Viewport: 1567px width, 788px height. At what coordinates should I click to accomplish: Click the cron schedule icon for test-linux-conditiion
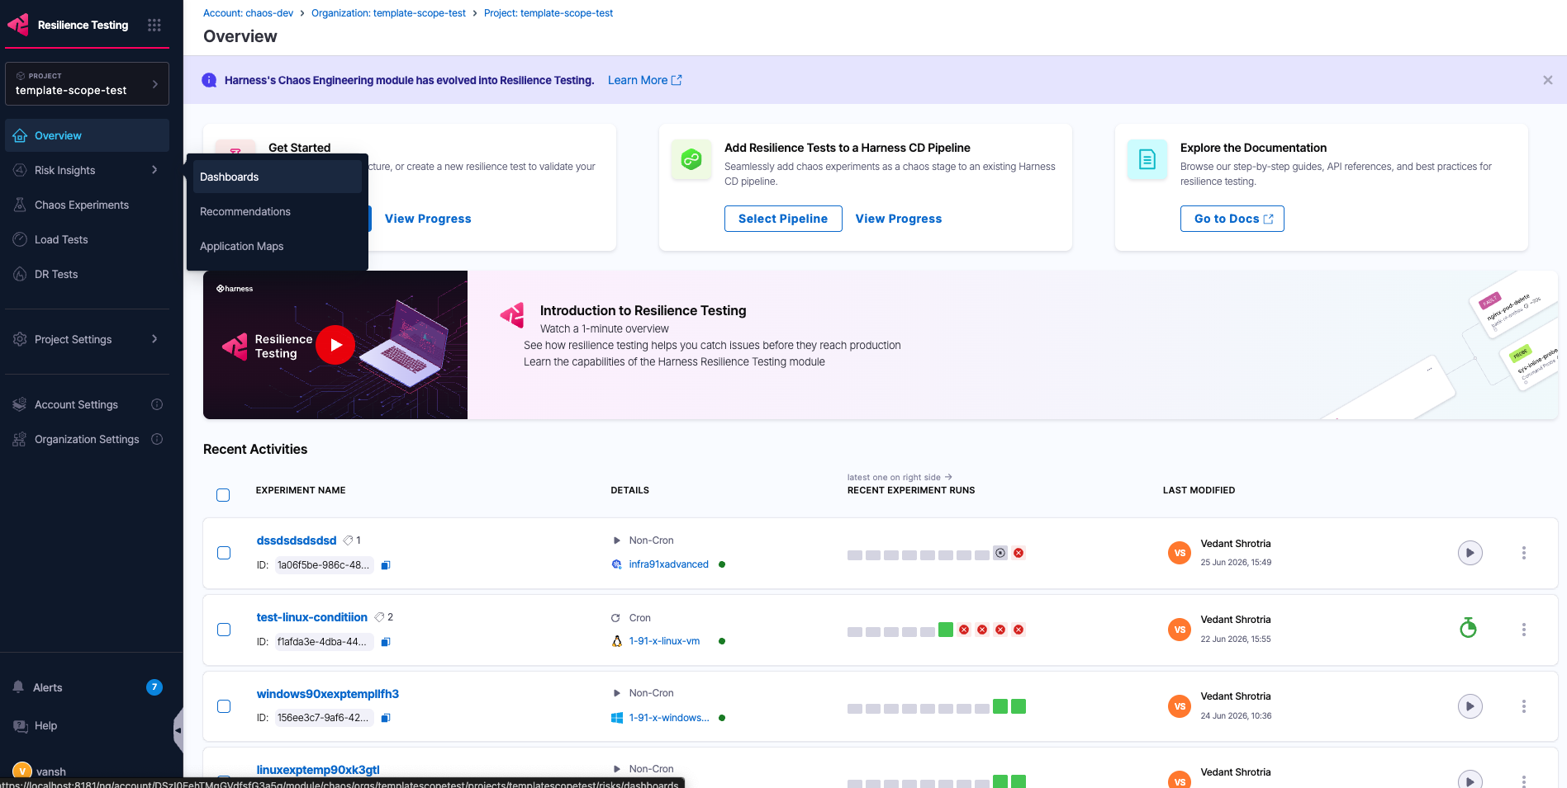pos(1468,629)
